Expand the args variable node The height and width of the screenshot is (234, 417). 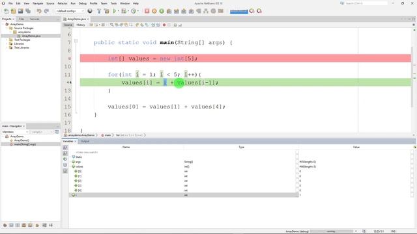tap(71, 162)
